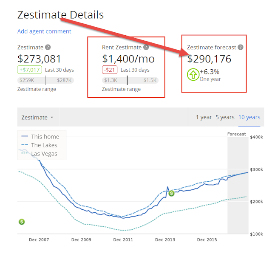Switch chart to 1 year view

point(204,117)
